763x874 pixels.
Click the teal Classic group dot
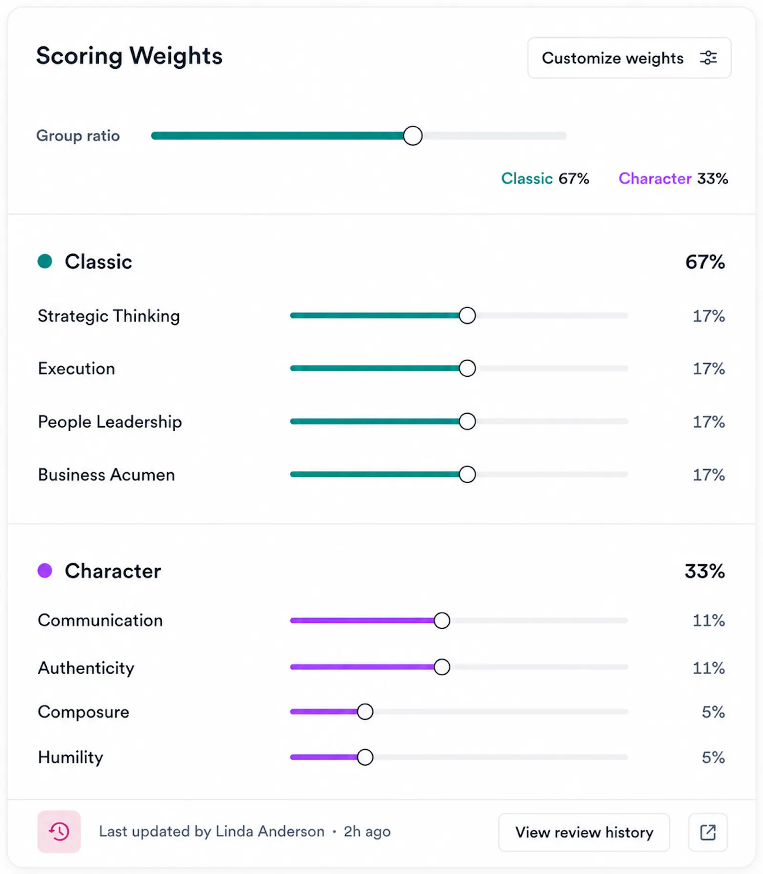(45, 261)
